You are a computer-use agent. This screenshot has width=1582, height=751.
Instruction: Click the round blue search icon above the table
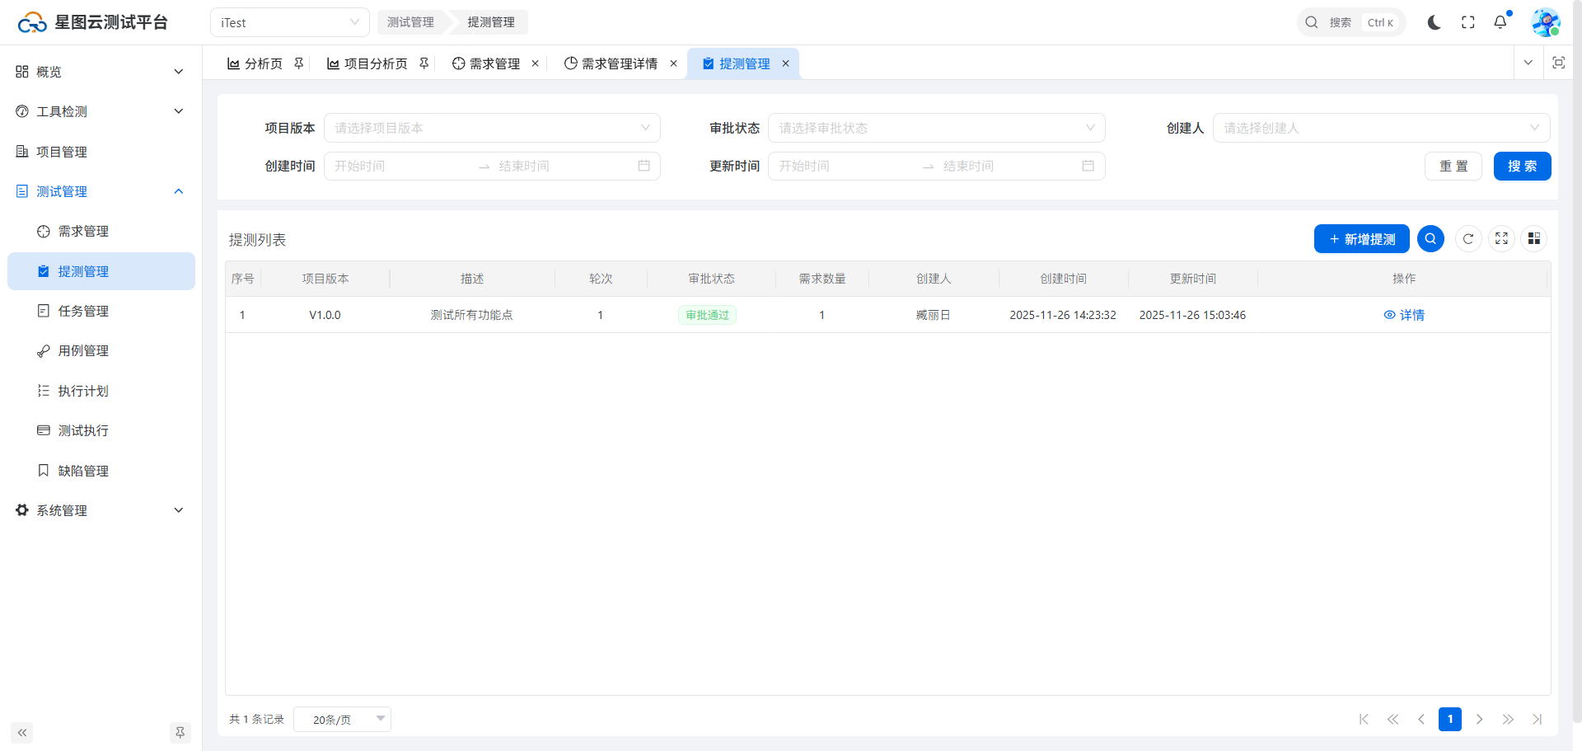(1430, 239)
